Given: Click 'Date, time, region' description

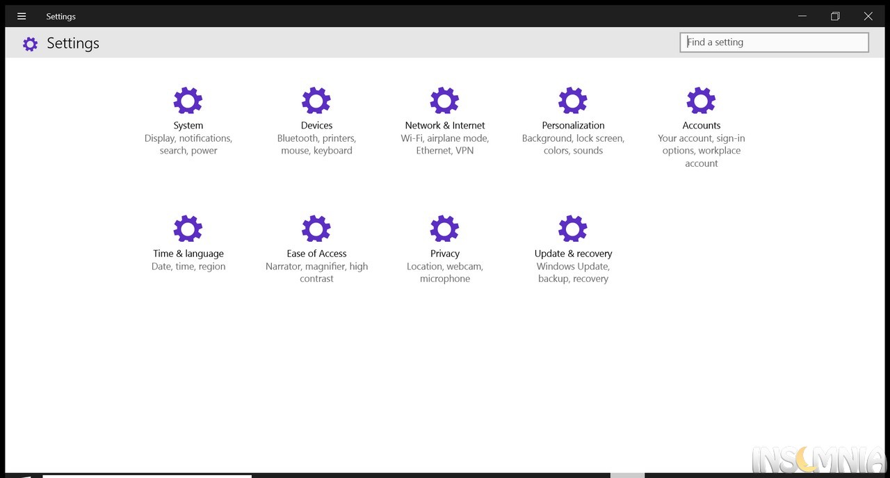Looking at the screenshot, I should click(188, 267).
